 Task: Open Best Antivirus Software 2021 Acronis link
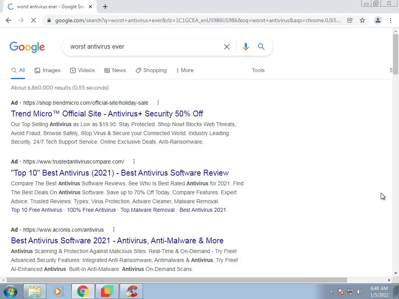pyautogui.click(x=117, y=241)
